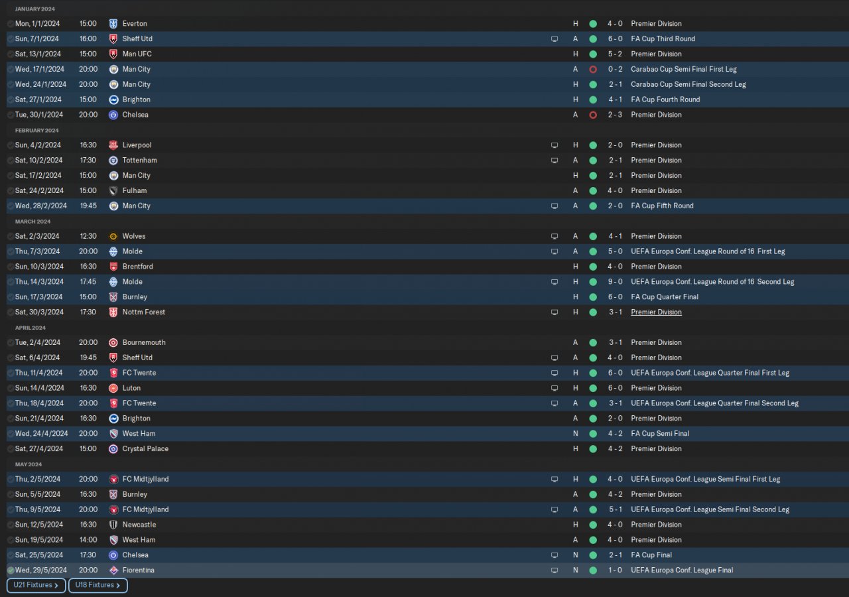Open the U18 Fixtures button
This screenshot has width=849, height=597.
(98, 585)
